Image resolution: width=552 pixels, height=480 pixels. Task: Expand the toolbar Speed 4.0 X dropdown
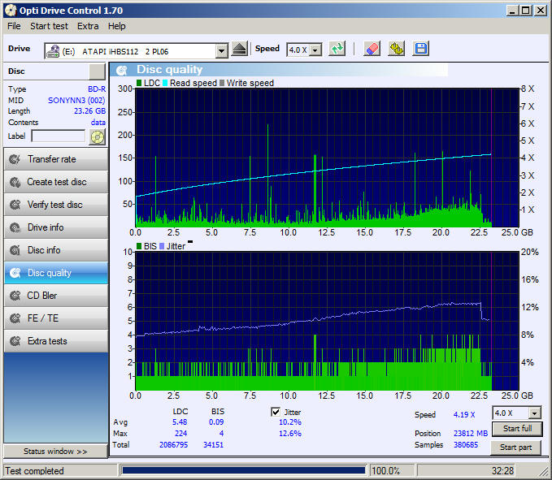tap(315, 50)
